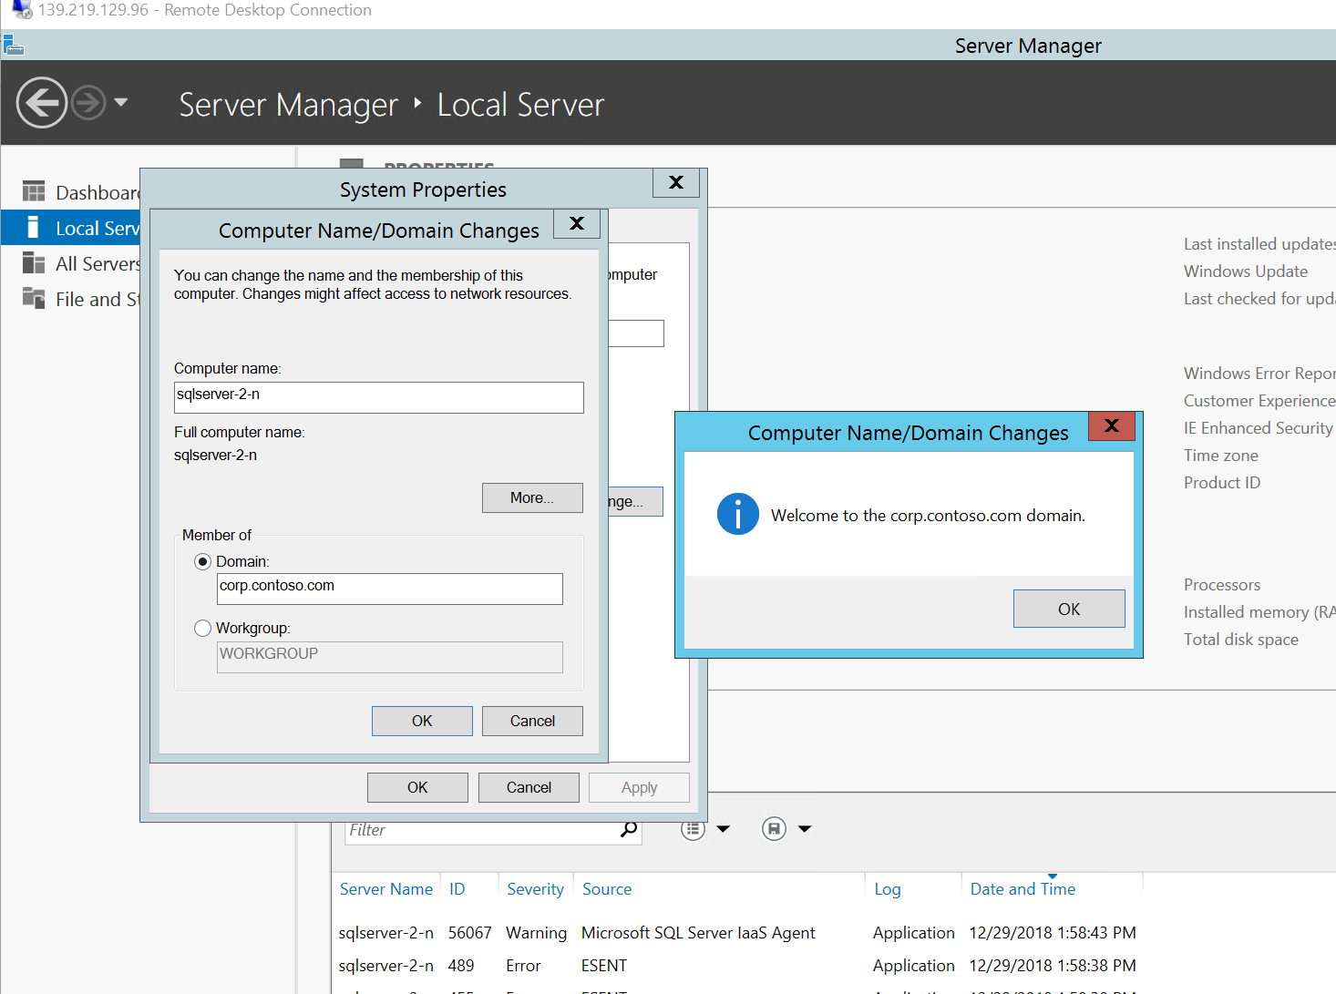Open the navigation history dropdown arrow
The image size is (1336, 994).
120,103
